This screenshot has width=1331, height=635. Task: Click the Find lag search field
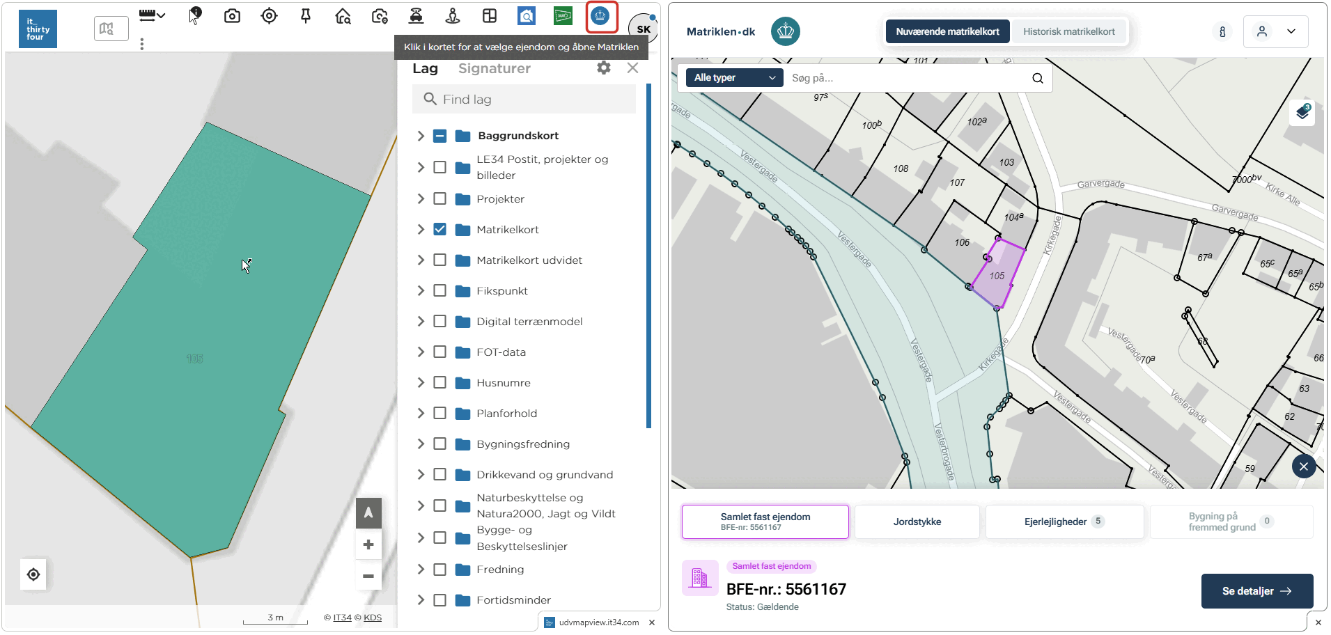point(524,99)
